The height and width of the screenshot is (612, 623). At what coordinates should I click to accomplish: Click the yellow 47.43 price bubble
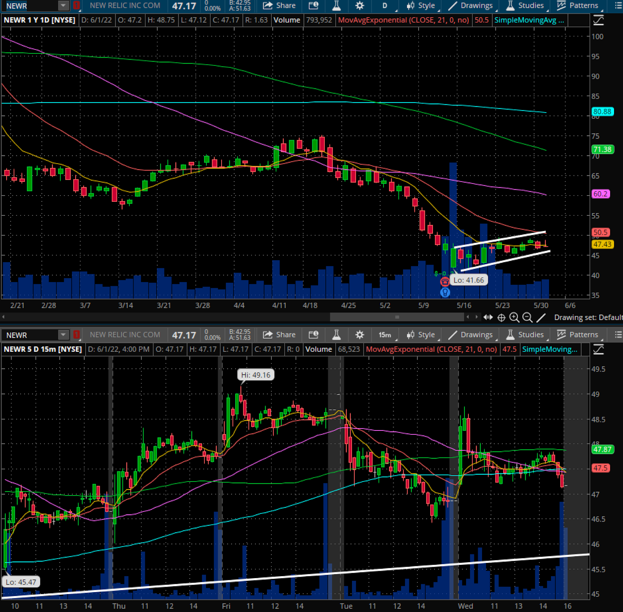click(x=602, y=244)
